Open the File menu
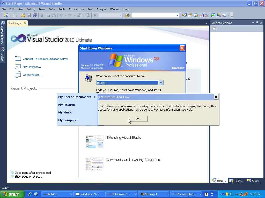 click(4, 9)
